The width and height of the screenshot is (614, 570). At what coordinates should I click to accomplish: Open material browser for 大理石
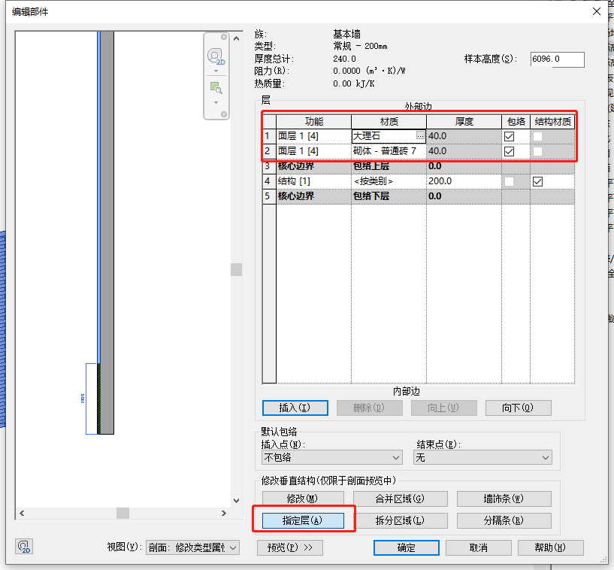coord(420,135)
